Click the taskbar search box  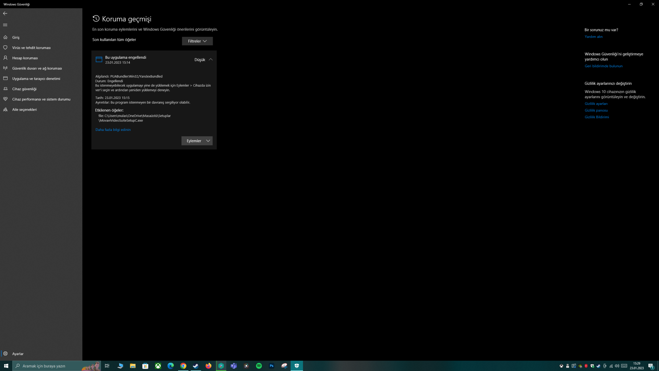pyautogui.click(x=51, y=366)
